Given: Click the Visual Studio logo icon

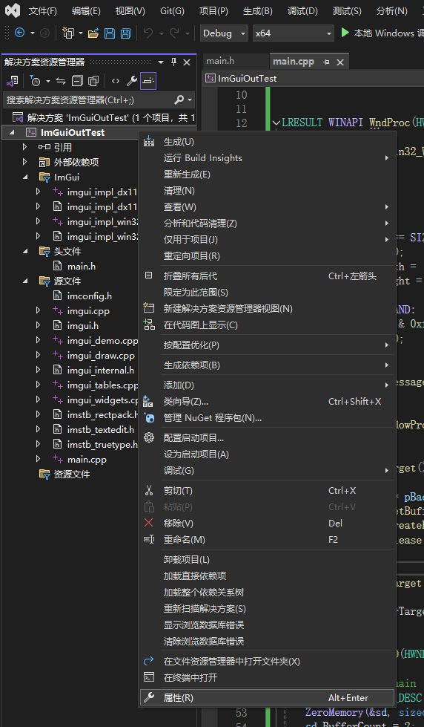Looking at the screenshot, I should (12, 10).
